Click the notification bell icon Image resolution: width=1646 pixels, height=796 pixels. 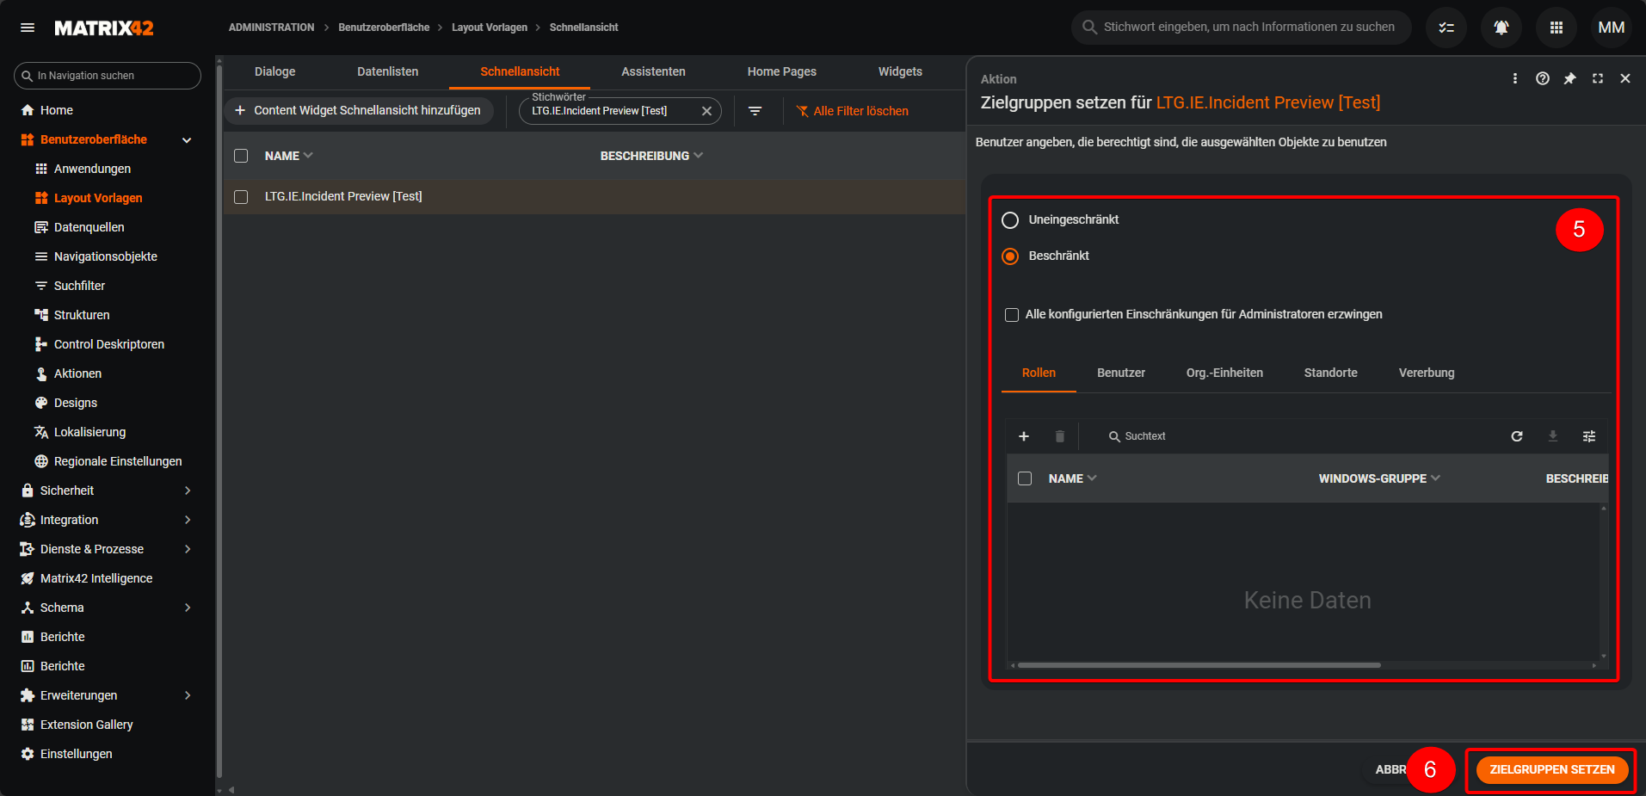pos(1501,28)
